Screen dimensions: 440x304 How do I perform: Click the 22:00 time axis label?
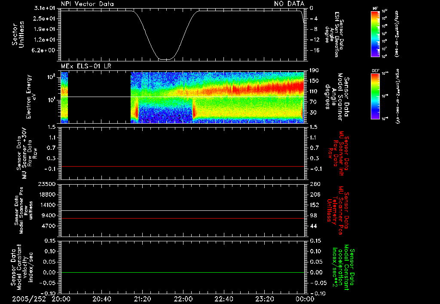[x=183, y=299]
